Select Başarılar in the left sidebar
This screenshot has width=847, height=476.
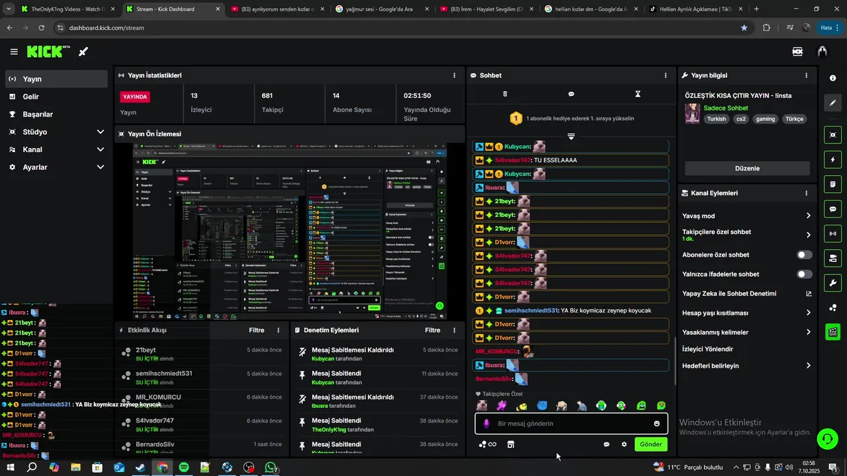click(56, 114)
